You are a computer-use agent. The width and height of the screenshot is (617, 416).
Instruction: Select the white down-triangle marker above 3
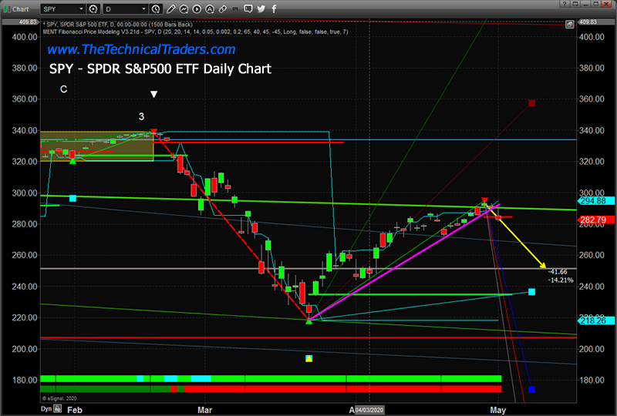(153, 94)
